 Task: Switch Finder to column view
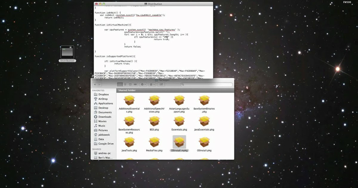(x=130, y=84)
